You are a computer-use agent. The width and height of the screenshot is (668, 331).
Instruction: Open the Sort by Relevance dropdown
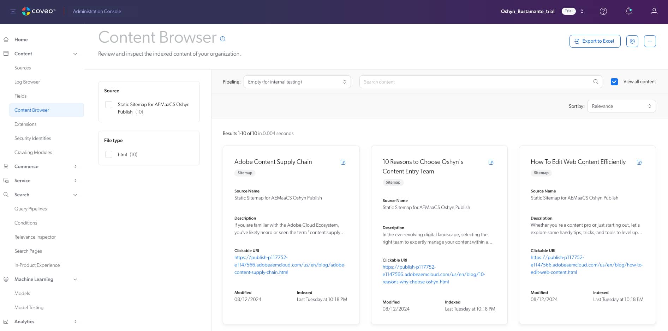(621, 106)
